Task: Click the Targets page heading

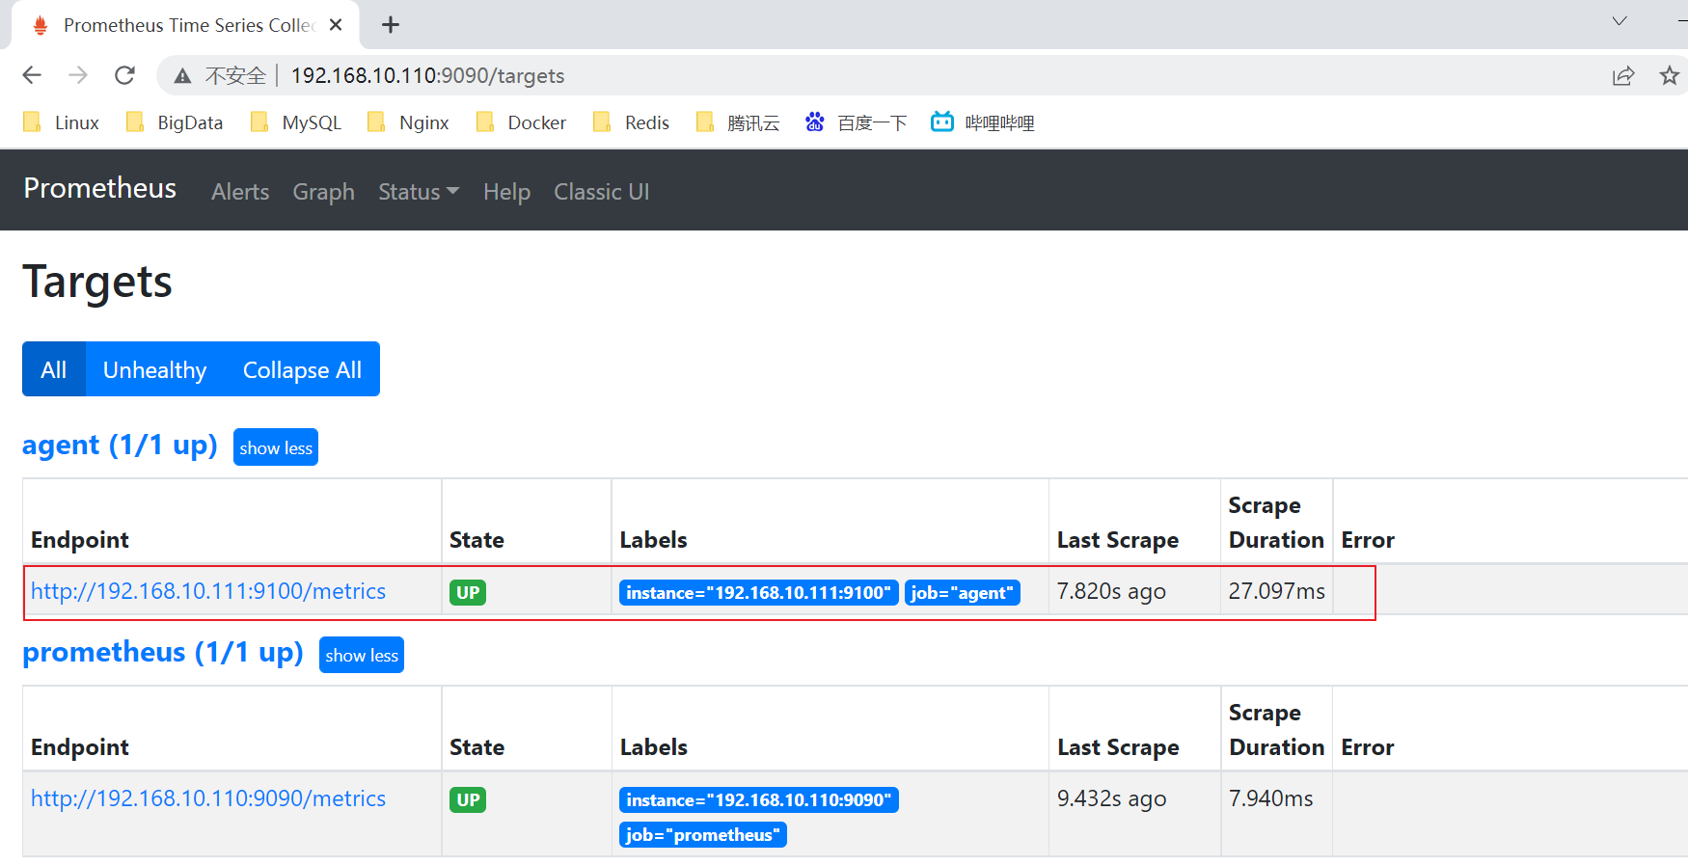Action: [x=97, y=283]
